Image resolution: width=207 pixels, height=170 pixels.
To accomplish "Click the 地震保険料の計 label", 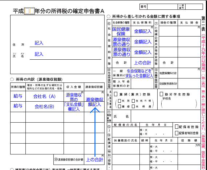I will point(168,73).
